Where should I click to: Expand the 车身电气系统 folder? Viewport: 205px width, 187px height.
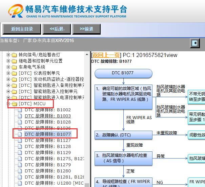coord(8,67)
